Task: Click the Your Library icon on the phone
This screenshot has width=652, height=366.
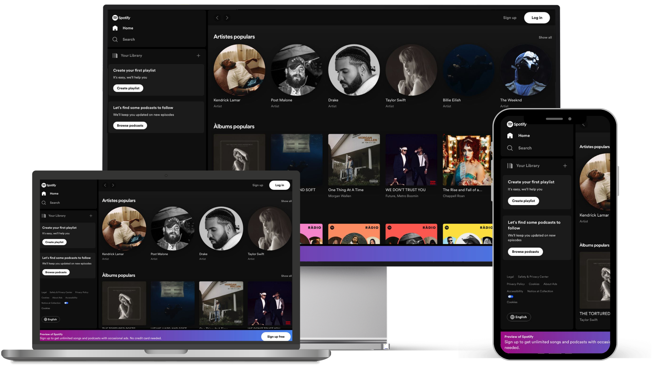Action: click(510, 166)
